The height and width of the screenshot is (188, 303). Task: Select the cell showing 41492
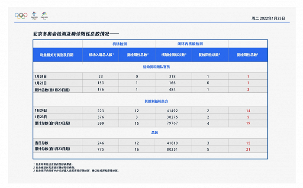[x=172, y=111]
